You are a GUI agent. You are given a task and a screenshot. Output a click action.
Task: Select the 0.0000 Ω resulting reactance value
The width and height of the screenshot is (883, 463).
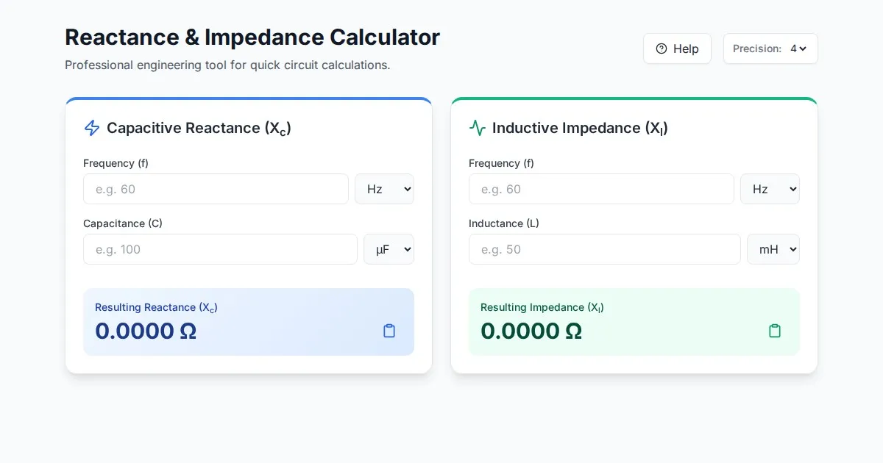tap(146, 331)
